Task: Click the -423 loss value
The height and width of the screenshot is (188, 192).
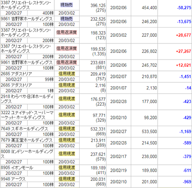Action: point(187,102)
